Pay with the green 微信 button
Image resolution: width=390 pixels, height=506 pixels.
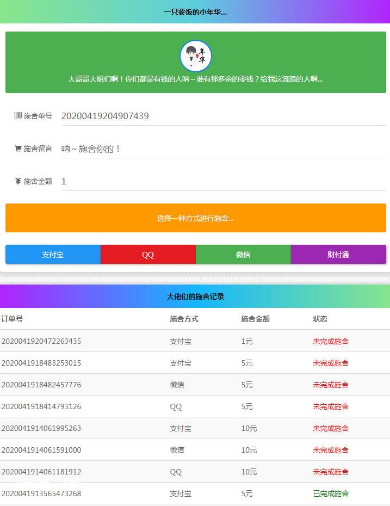pos(243,254)
